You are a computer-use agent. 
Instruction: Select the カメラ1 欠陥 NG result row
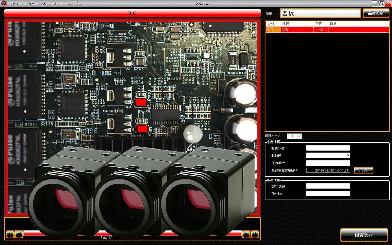pos(327,29)
